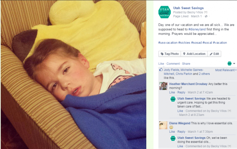Click the Add Location button

[194, 54]
